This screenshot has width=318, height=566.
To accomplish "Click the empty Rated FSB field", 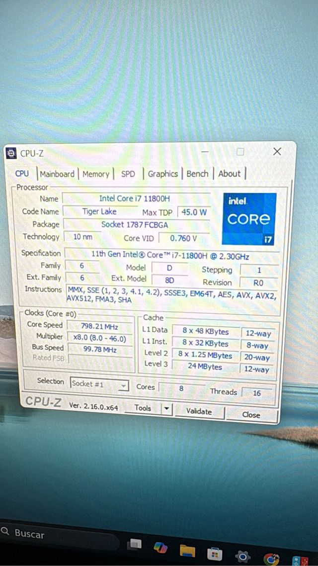I will tap(100, 360).
